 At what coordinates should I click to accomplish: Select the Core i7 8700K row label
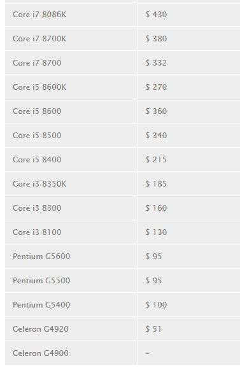(x=39, y=38)
